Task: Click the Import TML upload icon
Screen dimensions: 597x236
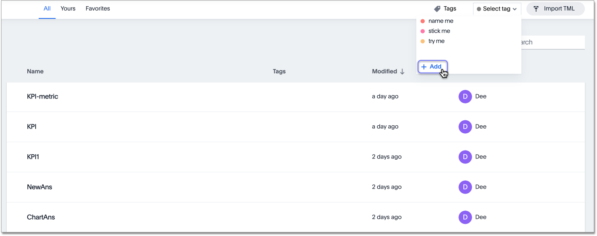Action: pyautogui.click(x=536, y=9)
